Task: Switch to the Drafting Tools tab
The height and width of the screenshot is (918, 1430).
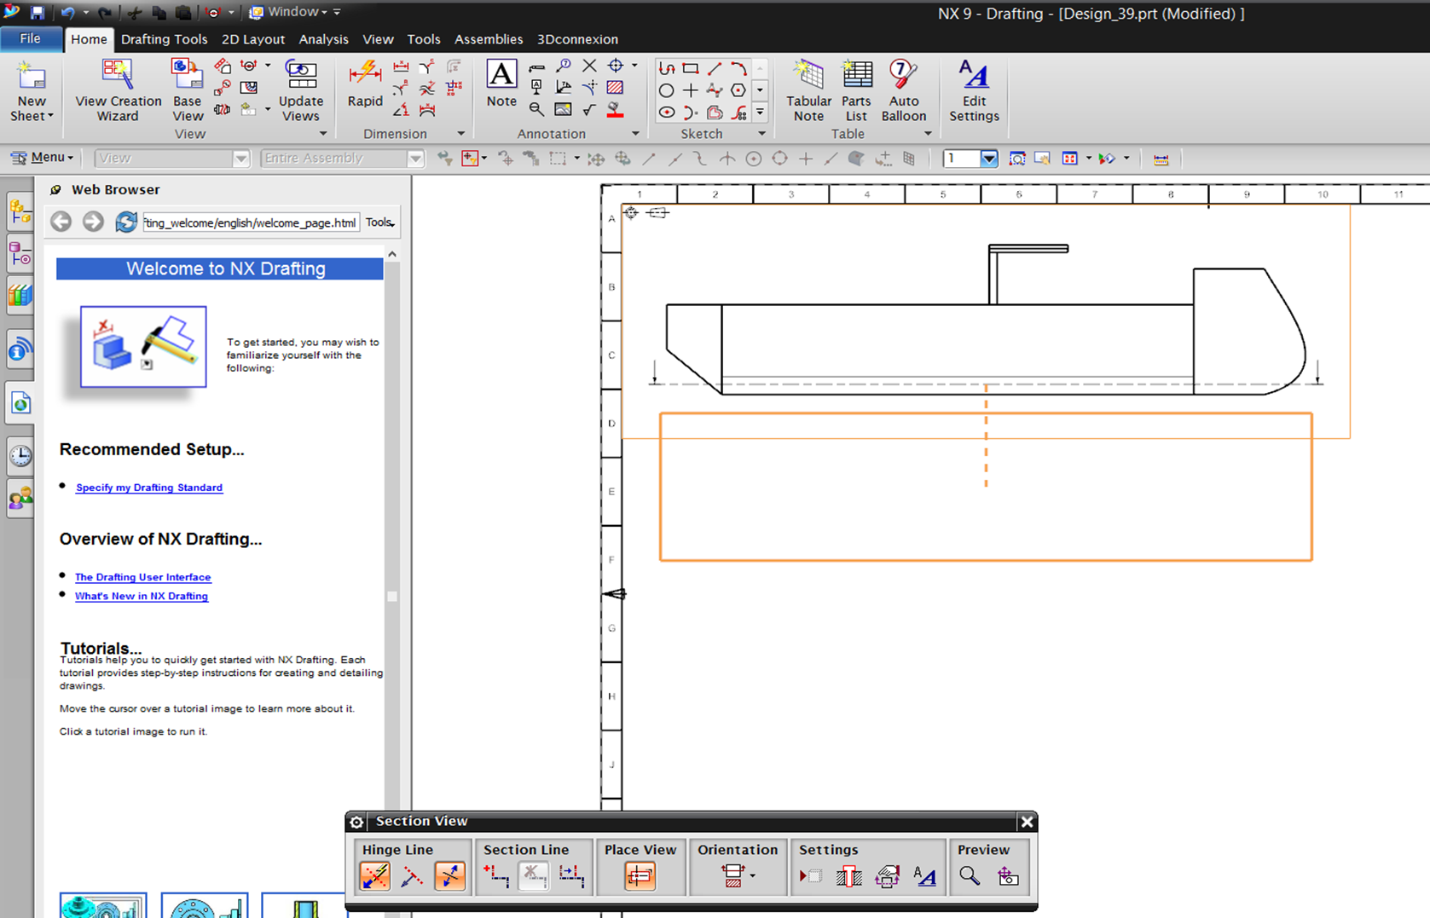Action: tap(164, 39)
